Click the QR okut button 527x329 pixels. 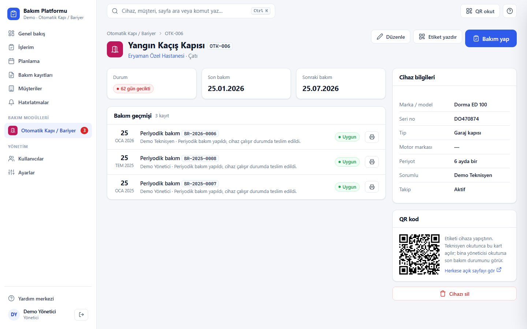(x=480, y=11)
